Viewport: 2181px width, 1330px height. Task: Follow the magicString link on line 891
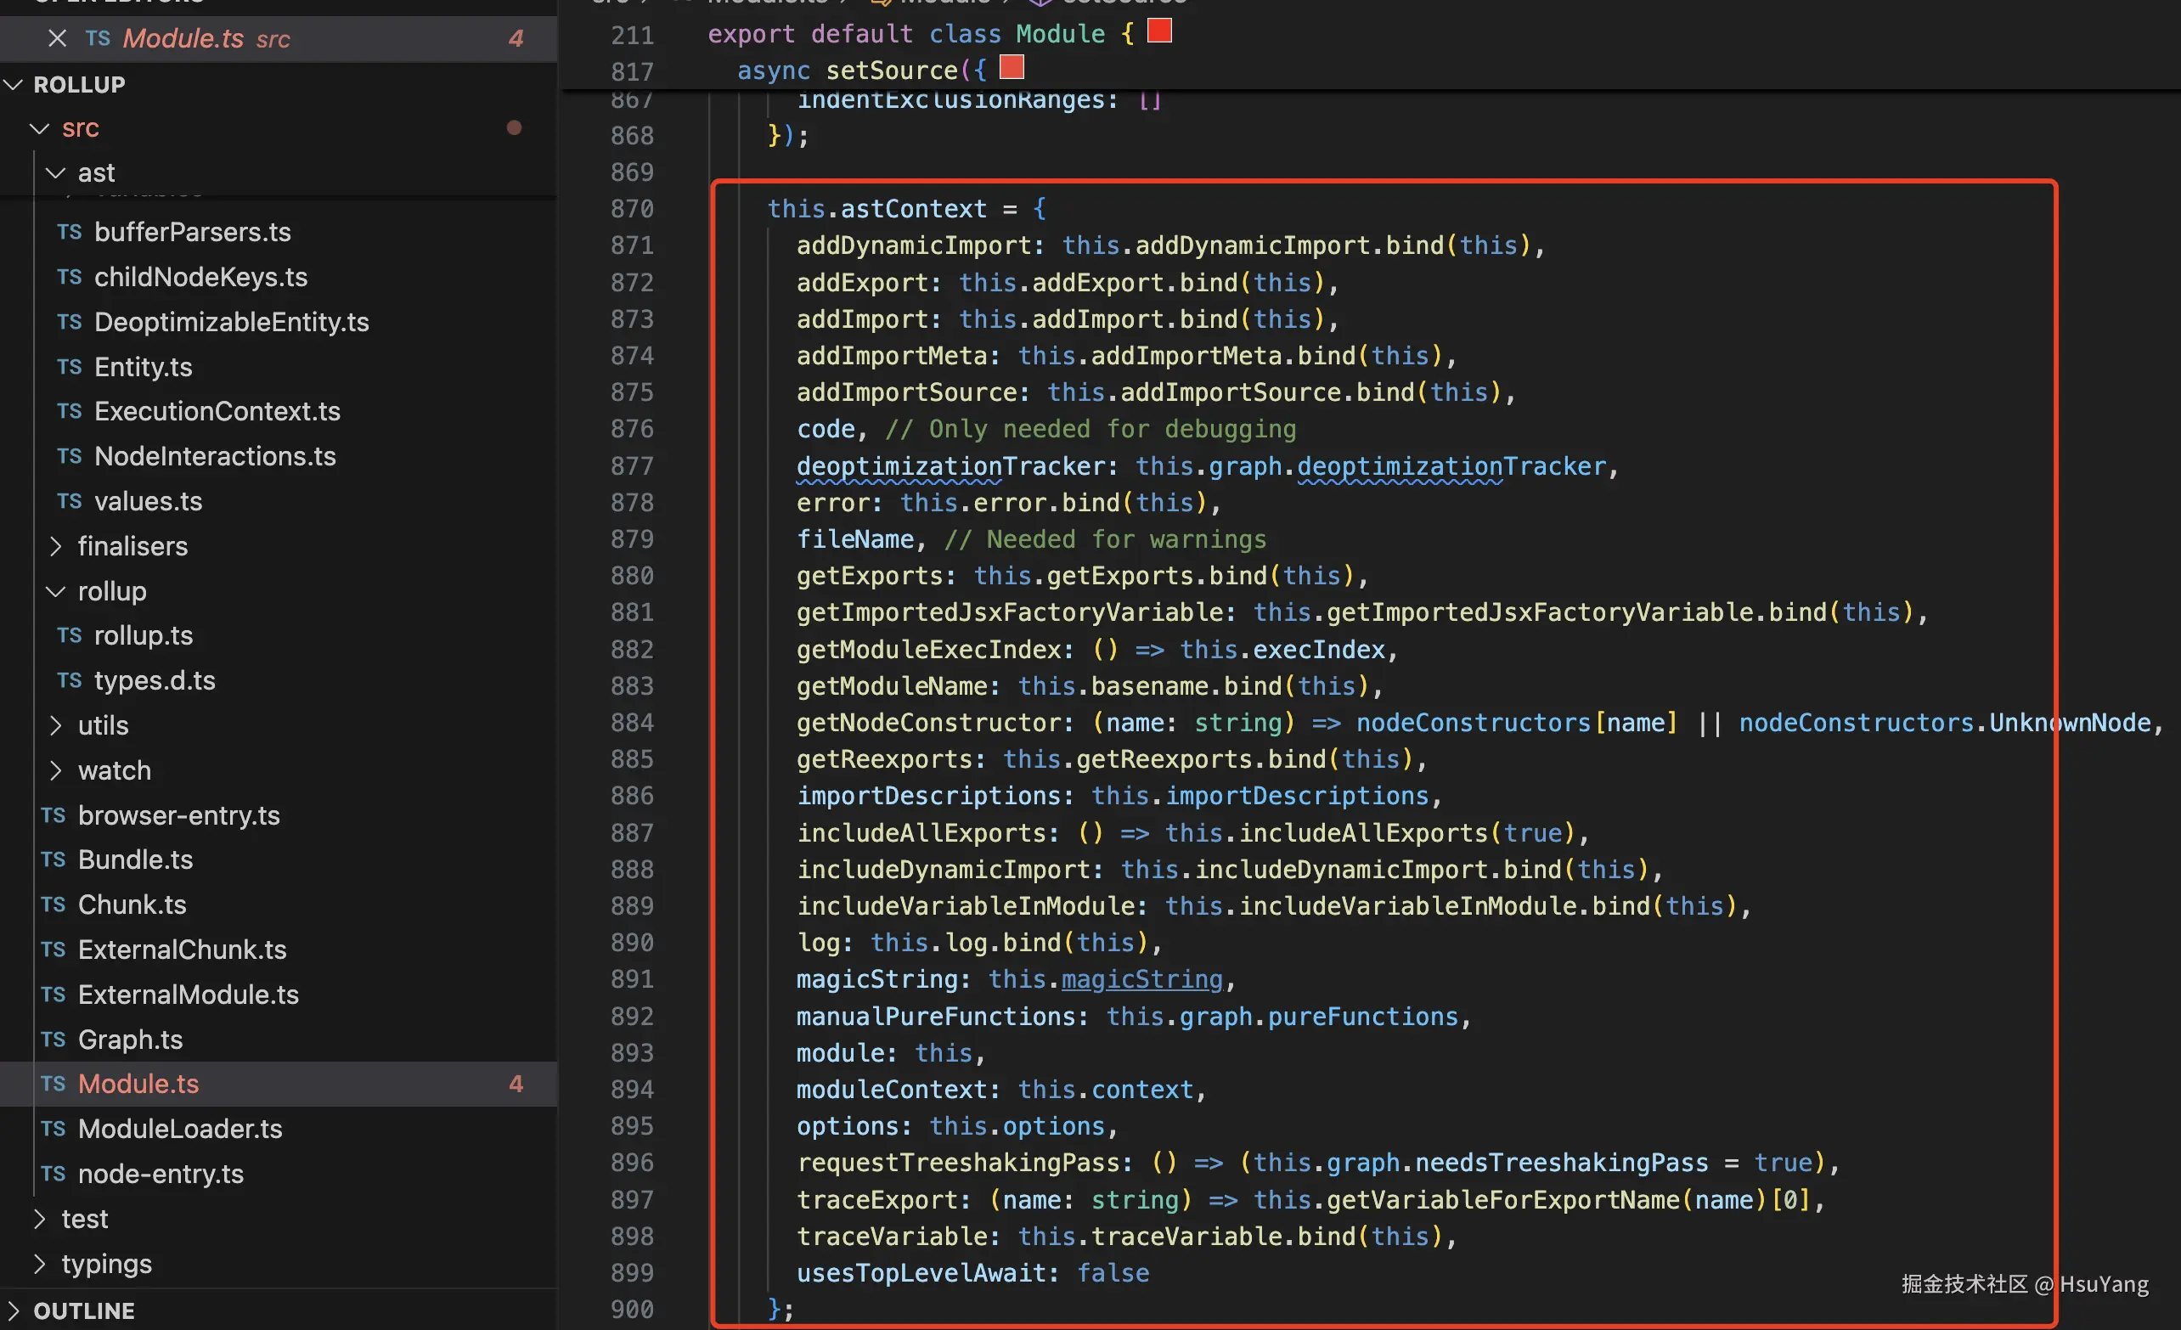tap(1141, 979)
